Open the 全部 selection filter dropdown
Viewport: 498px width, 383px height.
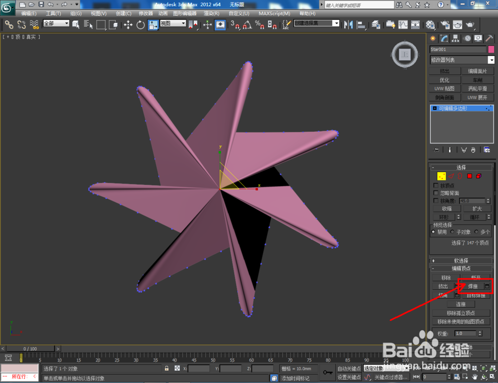click(56, 23)
